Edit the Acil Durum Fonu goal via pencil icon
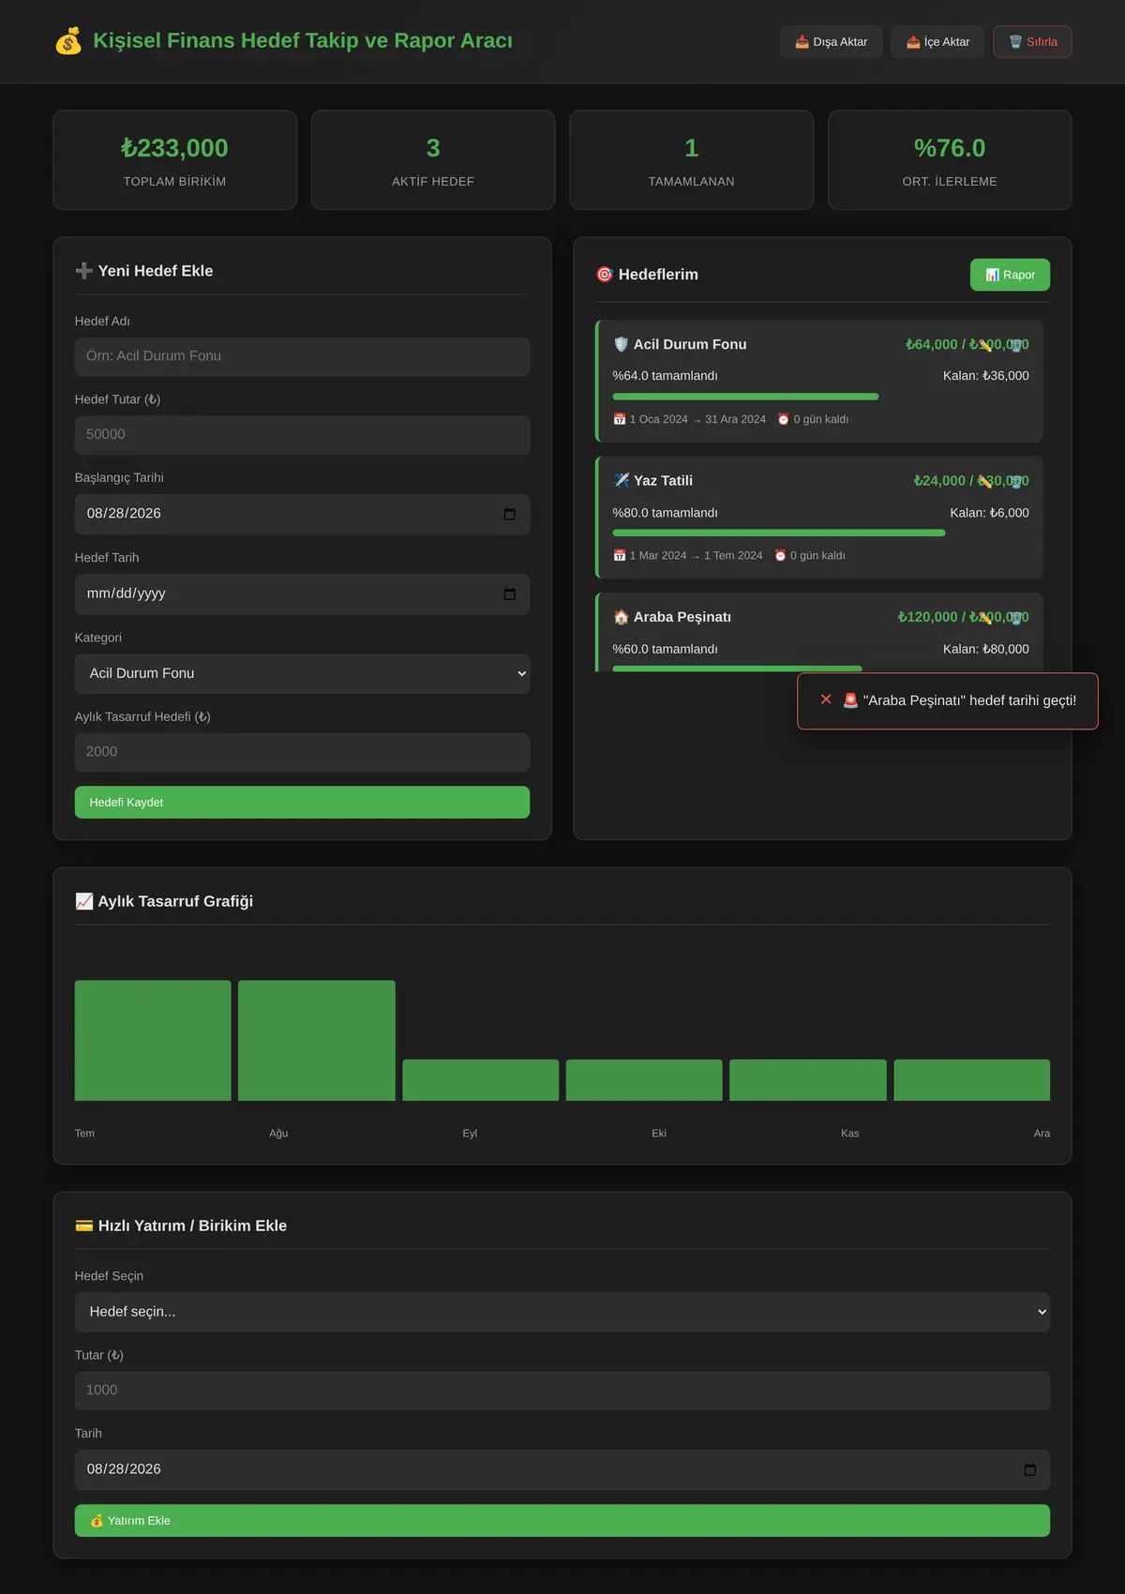The image size is (1125, 1594). tap(985, 345)
